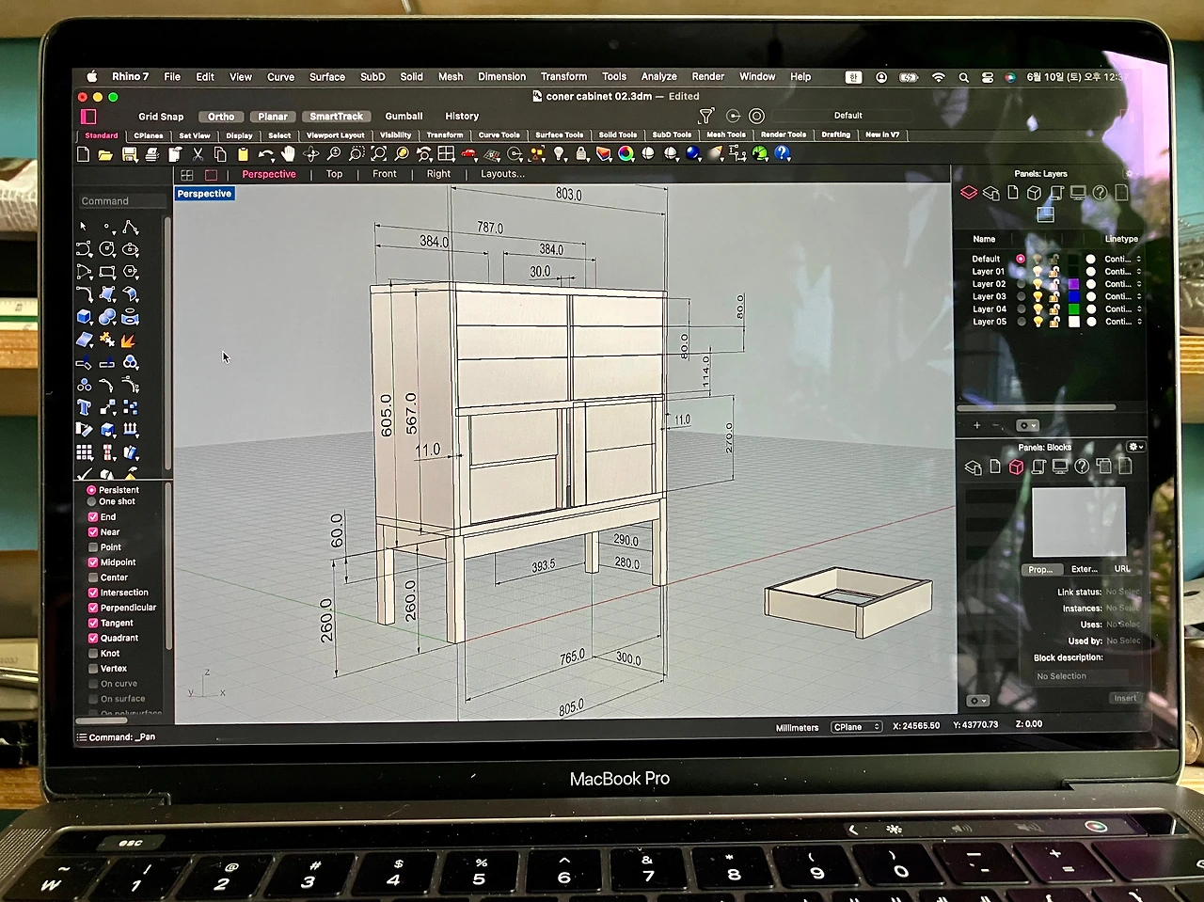1204x902 pixels.
Task: Open the Layers panel icon with pink stack
Action: point(969,193)
